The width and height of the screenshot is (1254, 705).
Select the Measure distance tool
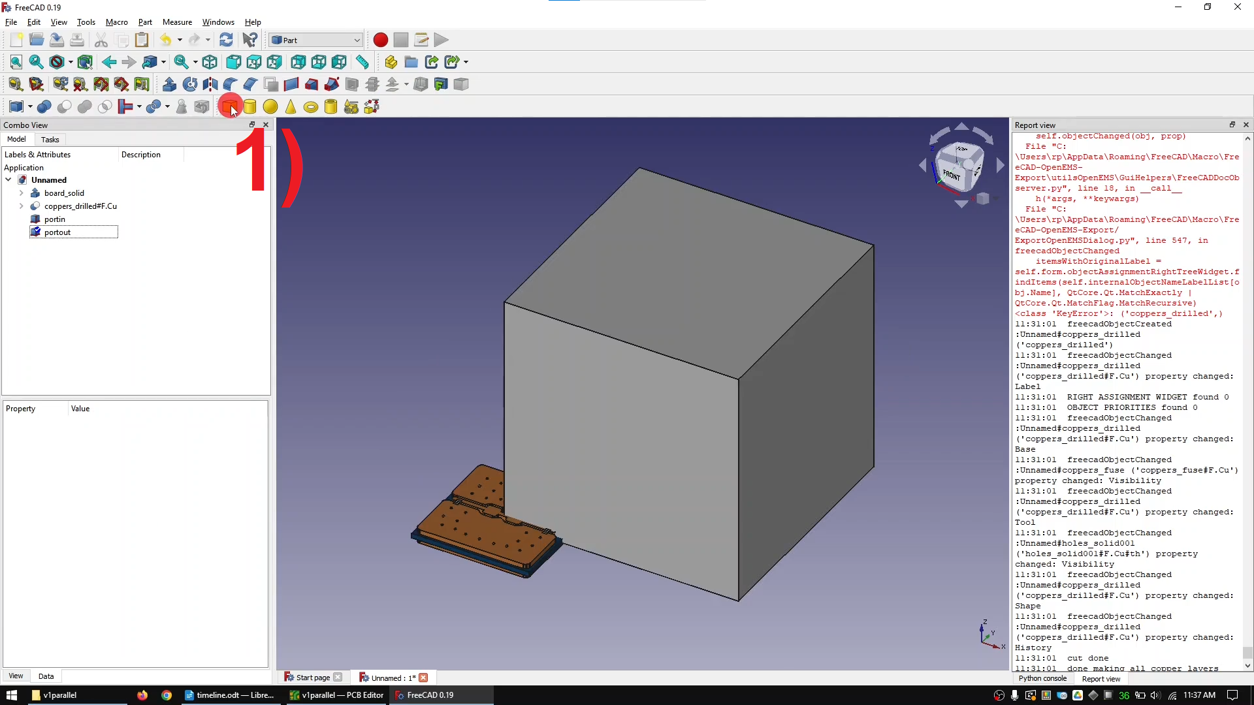click(363, 61)
